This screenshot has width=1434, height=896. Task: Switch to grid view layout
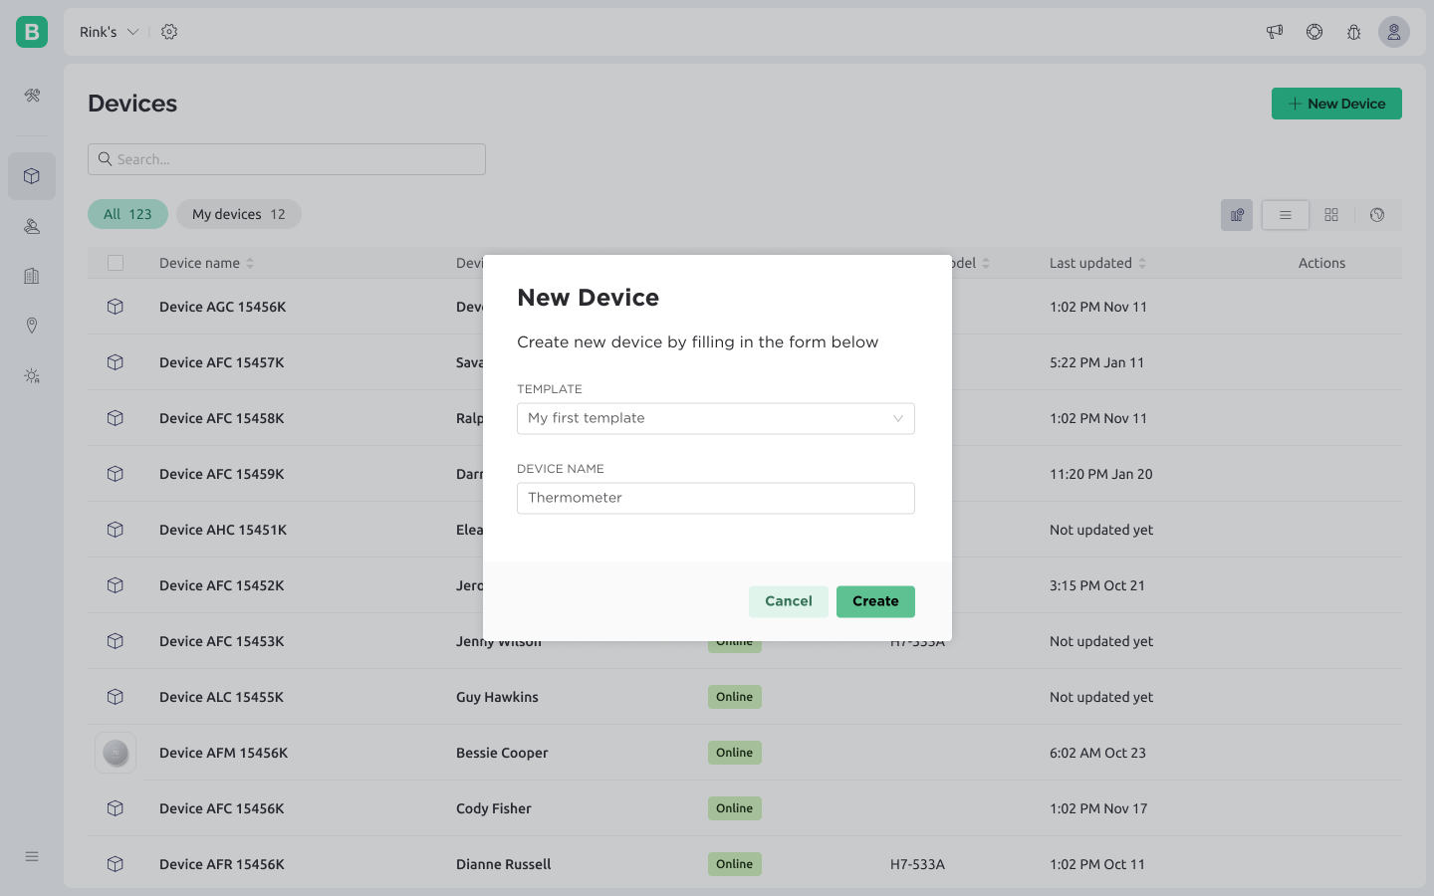pos(1331,215)
